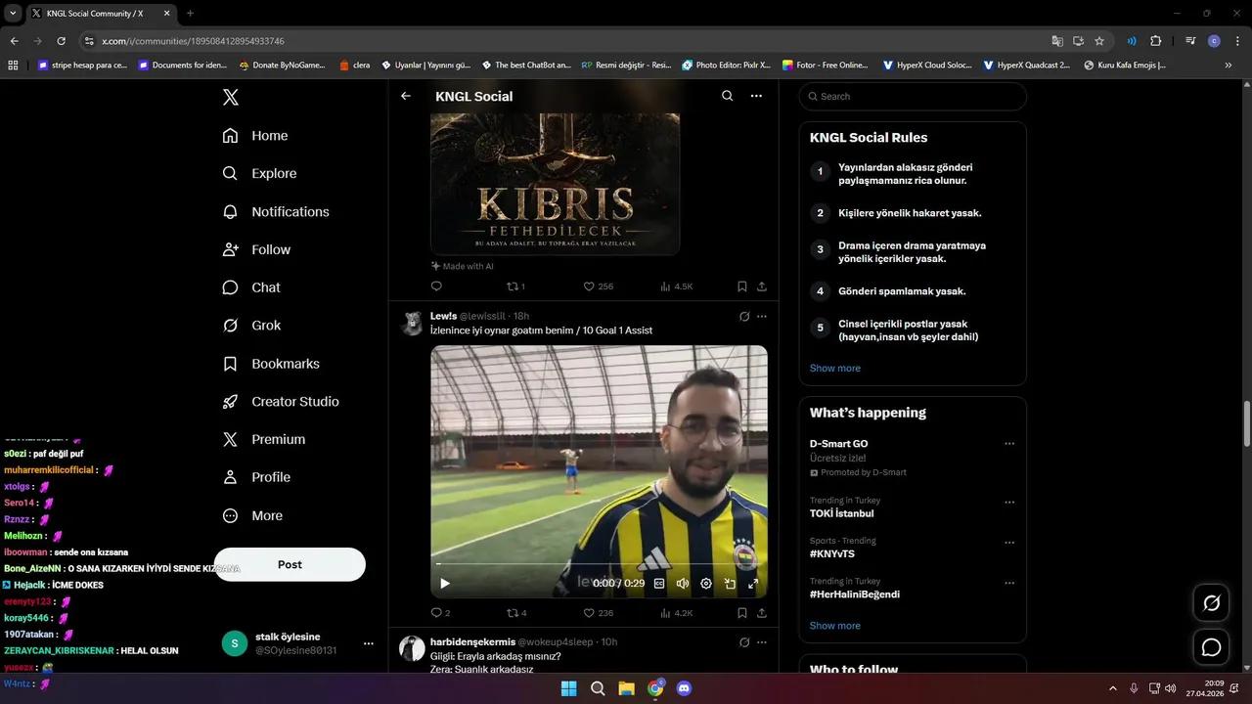Toggle captions on the video player
The width and height of the screenshot is (1252, 704).
point(659,584)
